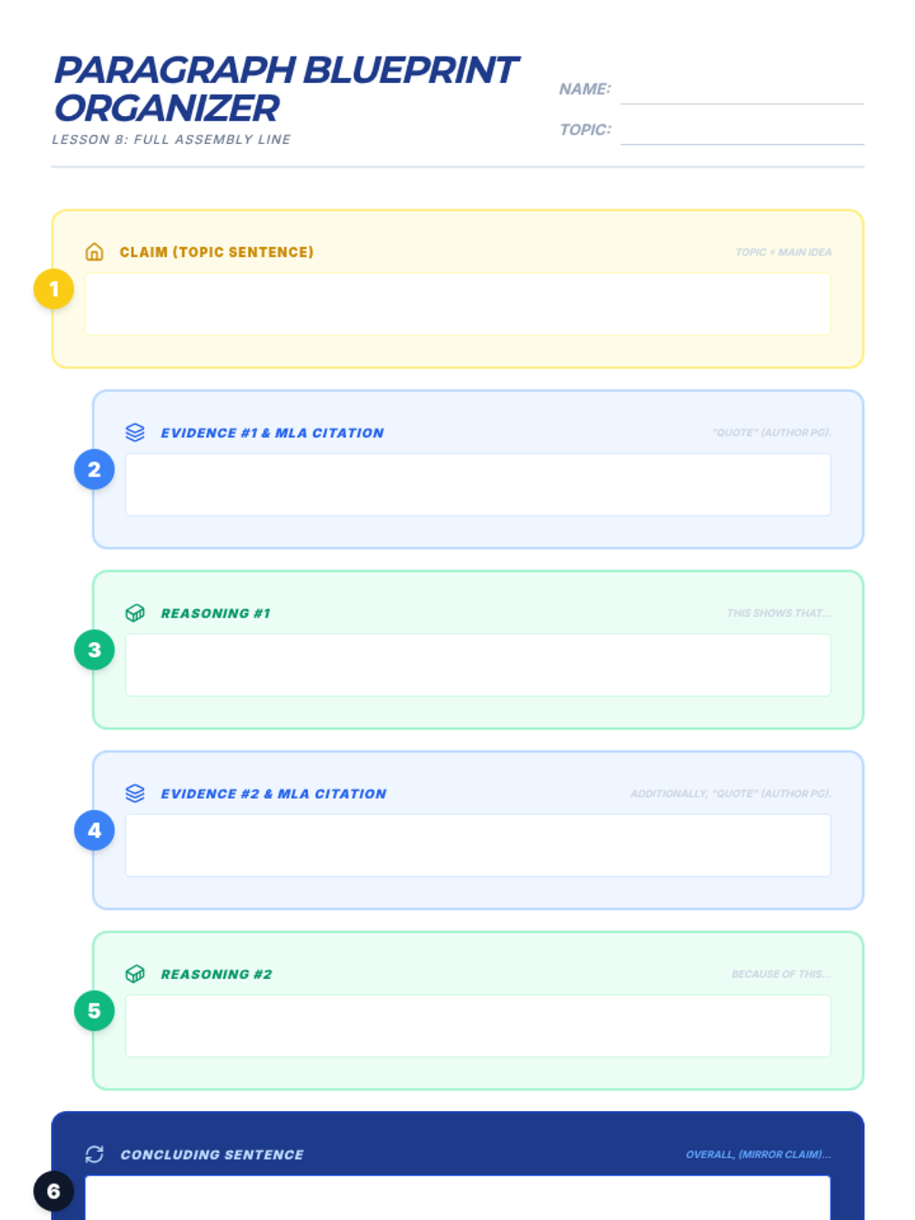The width and height of the screenshot is (915, 1220).
Task: Click the house icon beside Claim heading
Action: (95, 252)
